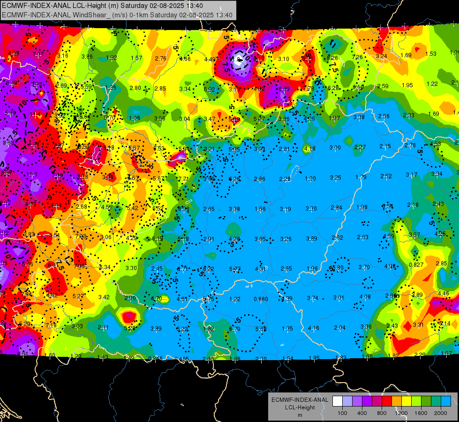The image size is (459, 422).
Task: Click the yellow legend color swatch
Action: click(406, 401)
